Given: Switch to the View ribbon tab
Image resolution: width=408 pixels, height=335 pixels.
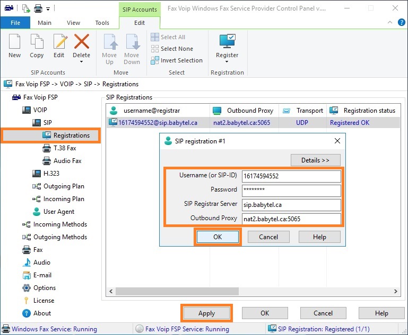Looking at the screenshot, I should pyautogui.click(x=73, y=23).
